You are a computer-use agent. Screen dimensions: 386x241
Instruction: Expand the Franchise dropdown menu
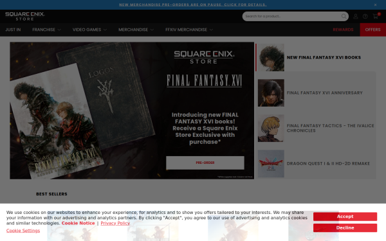click(x=46, y=30)
